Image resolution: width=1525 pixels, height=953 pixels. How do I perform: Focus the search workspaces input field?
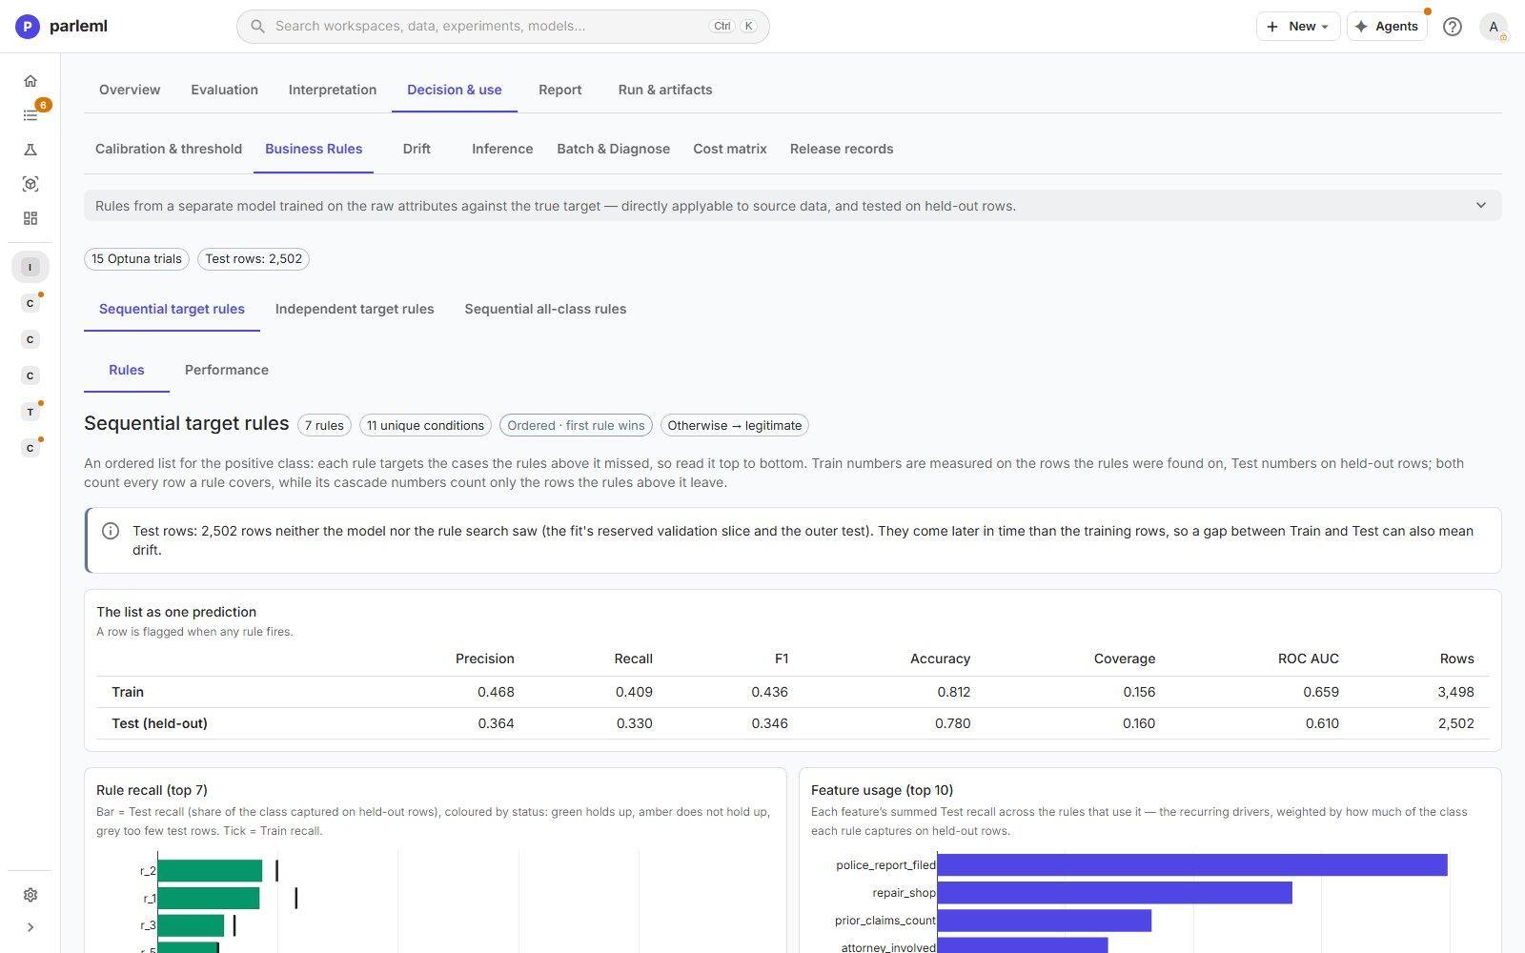click(503, 27)
